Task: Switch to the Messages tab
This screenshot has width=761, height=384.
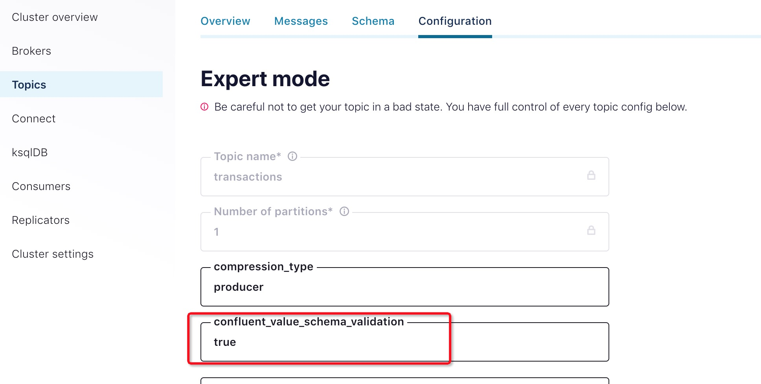Action: click(x=301, y=21)
